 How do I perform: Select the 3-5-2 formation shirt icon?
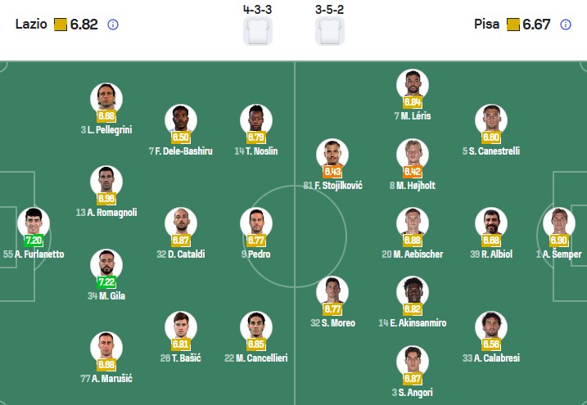pyautogui.click(x=330, y=30)
